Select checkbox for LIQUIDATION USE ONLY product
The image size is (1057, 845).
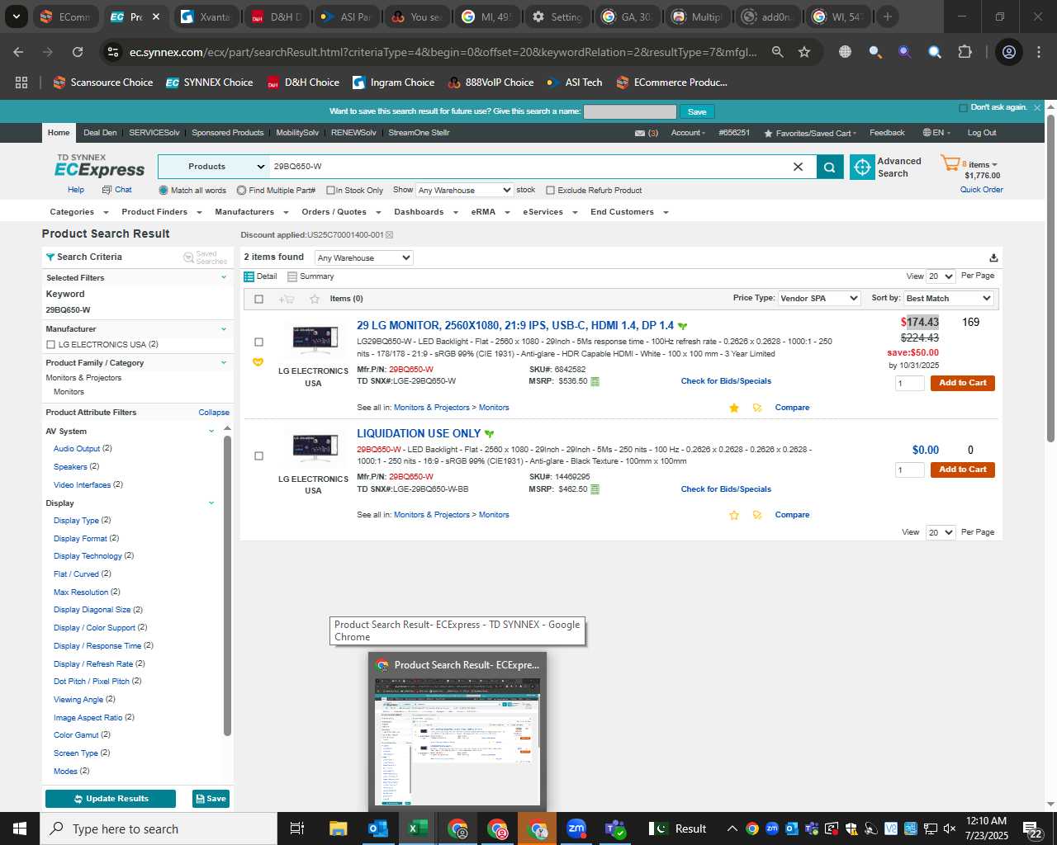(x=258, y=456)
